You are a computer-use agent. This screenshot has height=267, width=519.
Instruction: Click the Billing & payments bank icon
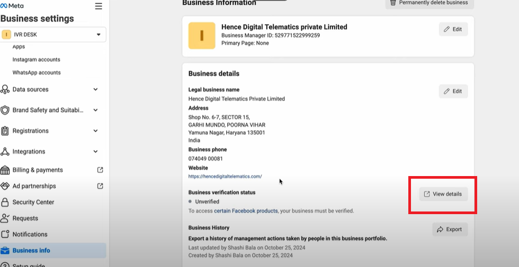click(x=5, y=170)
